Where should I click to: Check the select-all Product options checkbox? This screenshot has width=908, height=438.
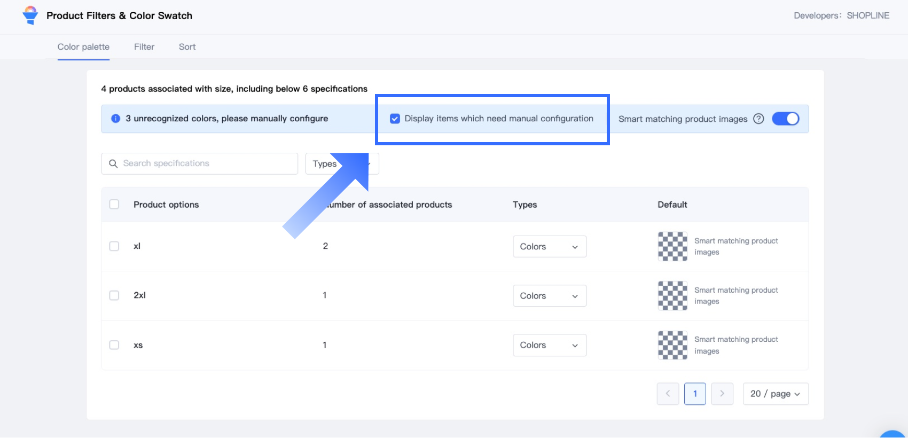114,205
